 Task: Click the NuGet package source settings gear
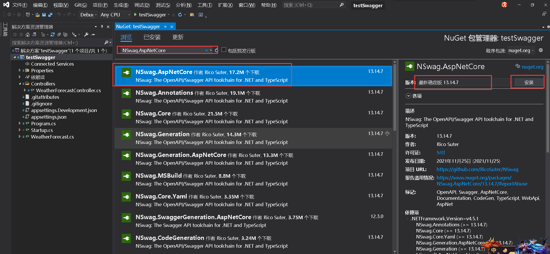point(541,50)
